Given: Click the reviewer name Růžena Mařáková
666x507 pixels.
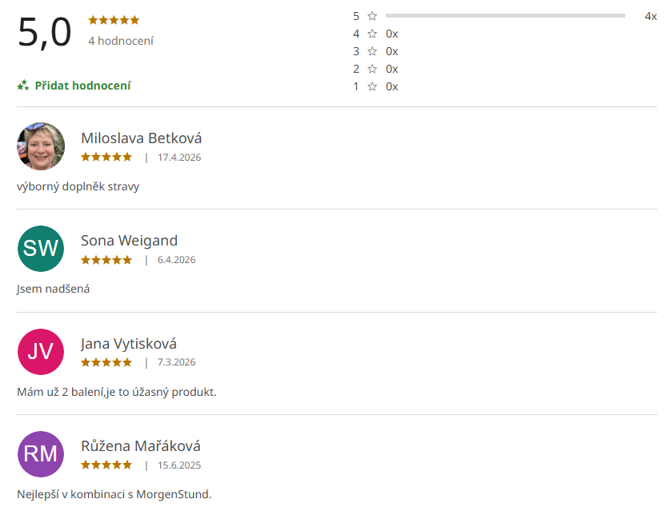Looking at the screenshot, I should (141, 446).
